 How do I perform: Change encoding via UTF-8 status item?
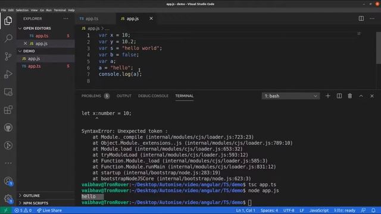pos(289,210)
